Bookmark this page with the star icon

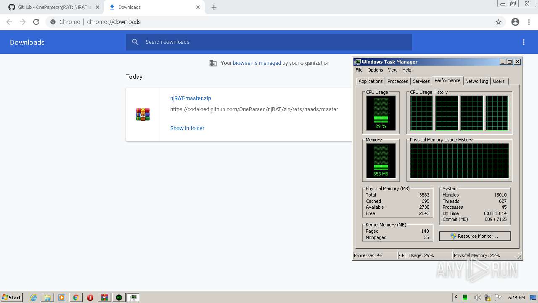[498, 22]
